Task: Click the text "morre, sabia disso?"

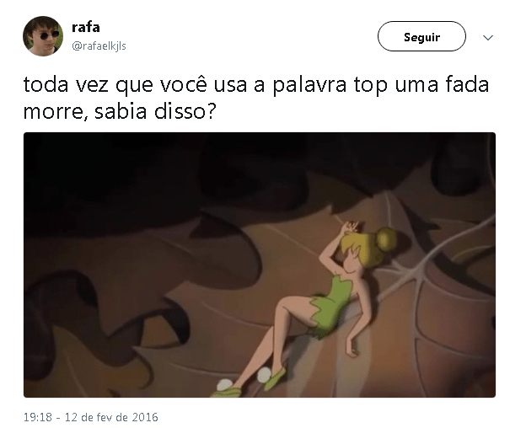Action: point(120,111)
